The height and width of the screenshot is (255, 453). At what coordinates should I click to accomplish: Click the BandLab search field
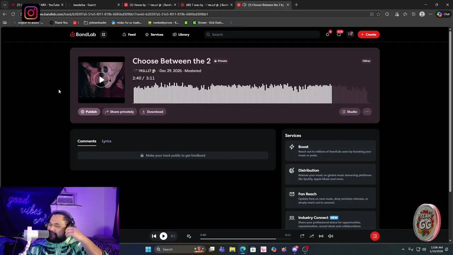click(262, 34)
